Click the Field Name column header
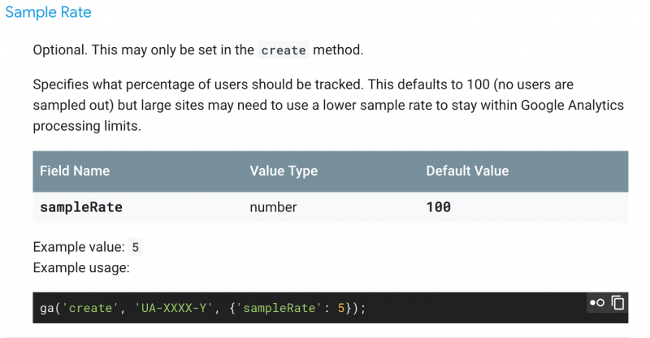 pos(75,171)
